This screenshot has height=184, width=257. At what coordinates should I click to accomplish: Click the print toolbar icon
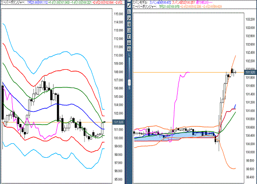pos(129,43)
